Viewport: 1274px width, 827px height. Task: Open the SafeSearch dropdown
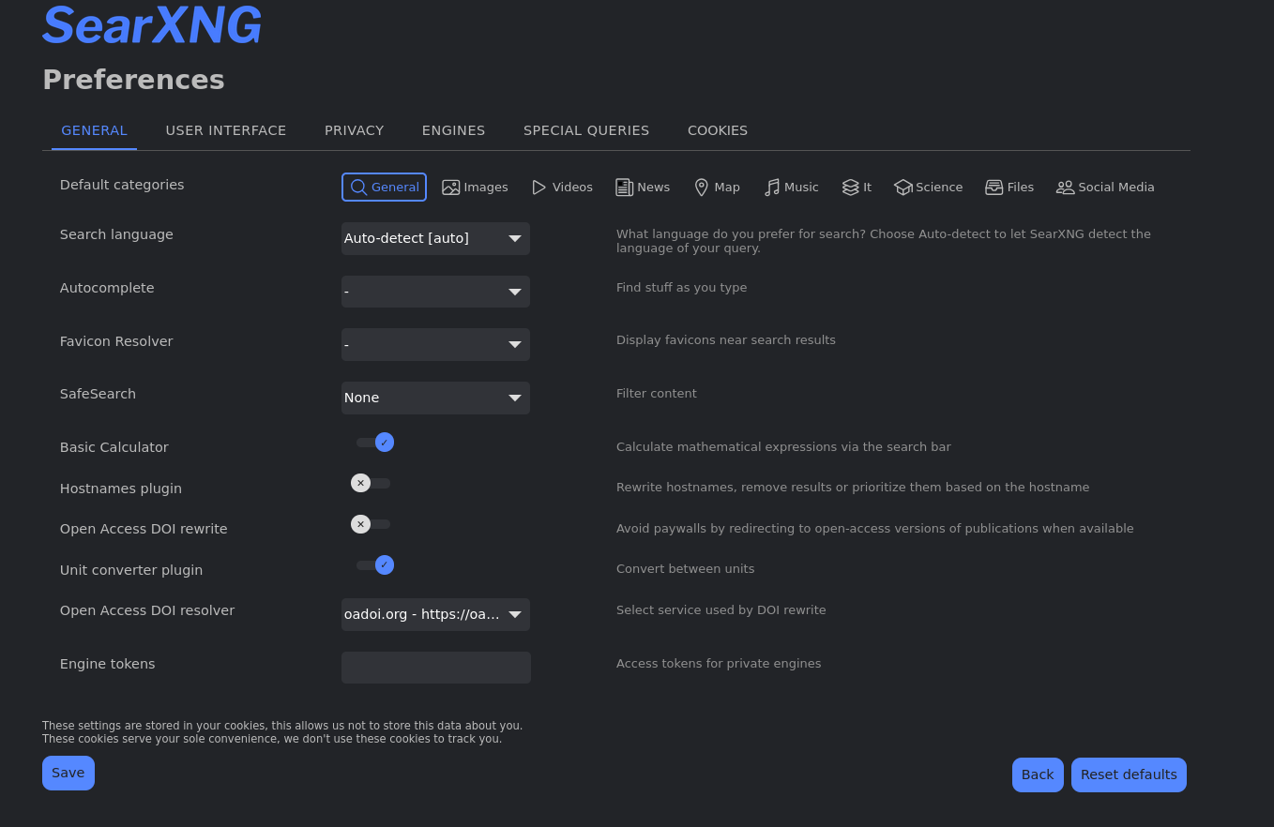(435, 398)
